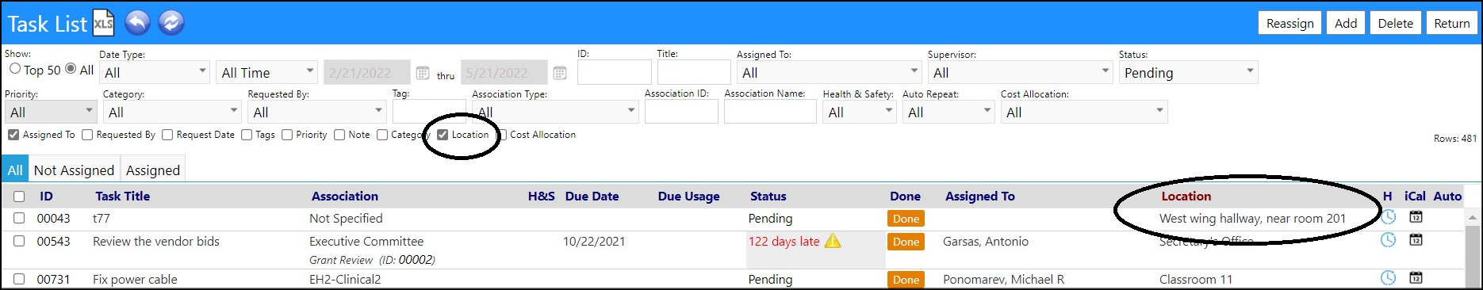The height and width of the screenshot is (290, 1483).
Task: Click warning triangle on 122 days late
Action: point(833,241)
